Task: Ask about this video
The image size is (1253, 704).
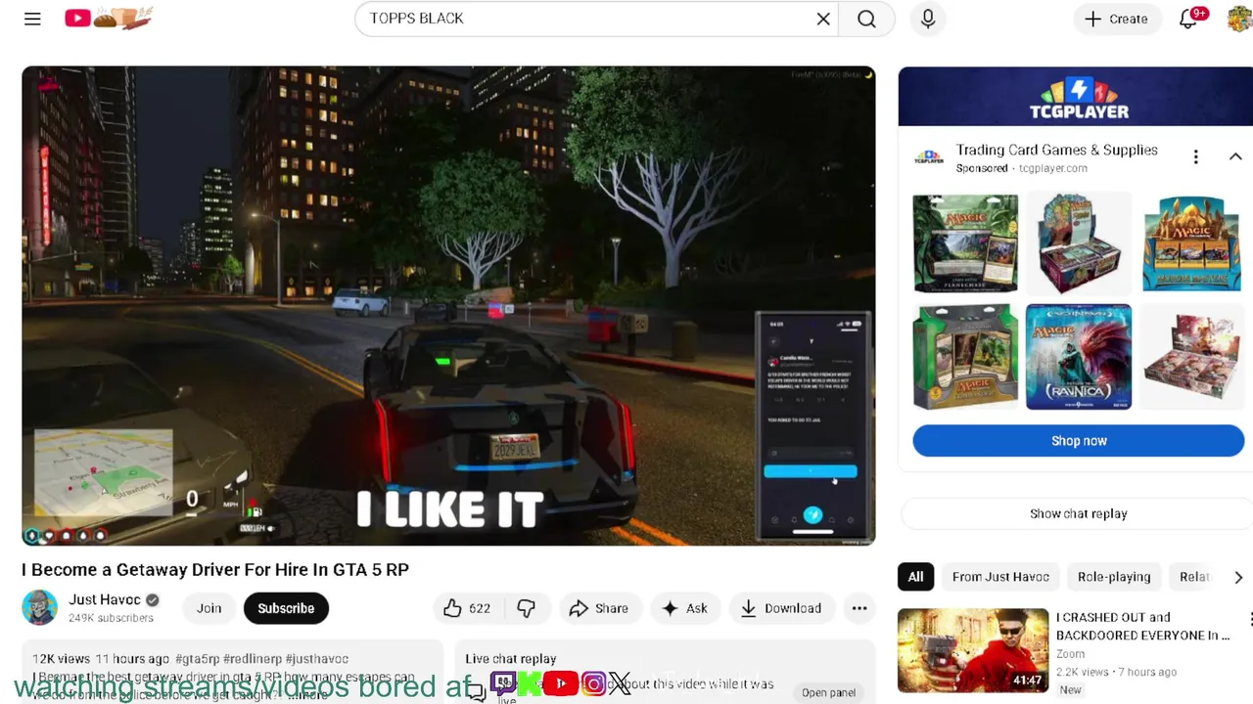Action: coord(684,608)
